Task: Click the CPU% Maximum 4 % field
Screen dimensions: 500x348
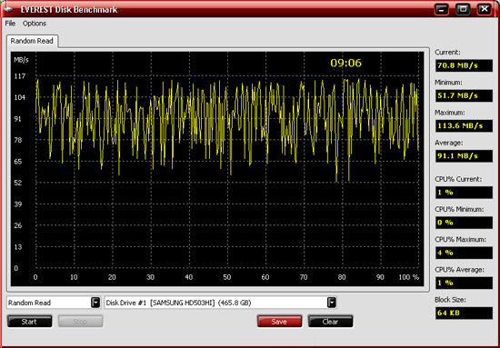Action: pos(464,253)
